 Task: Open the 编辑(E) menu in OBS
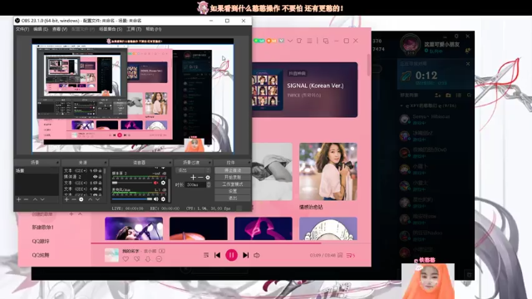tap(41, 29)
